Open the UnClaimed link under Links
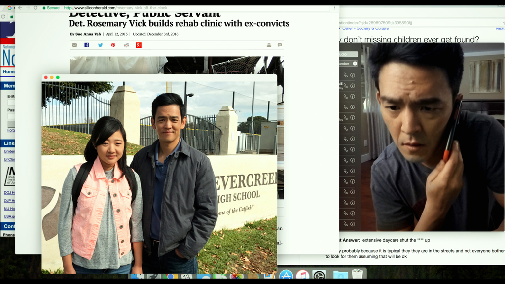 point(9,159)
